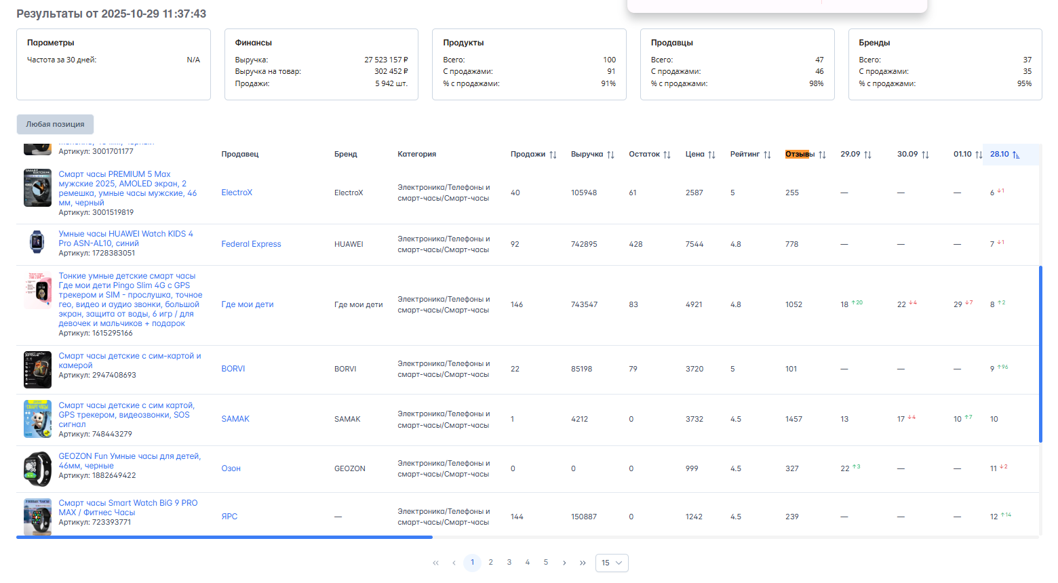The image size is (1058, 583).
Task: Open seller link Federal Express
Action: [x=251, y=244]
